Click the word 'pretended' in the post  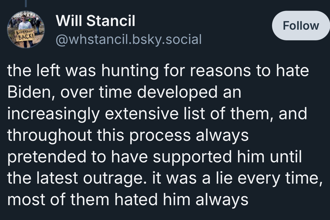click(47, 157)
